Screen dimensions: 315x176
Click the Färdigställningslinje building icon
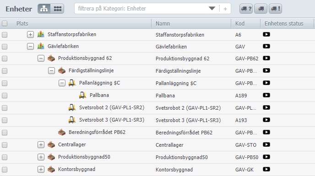coord(62,70)
